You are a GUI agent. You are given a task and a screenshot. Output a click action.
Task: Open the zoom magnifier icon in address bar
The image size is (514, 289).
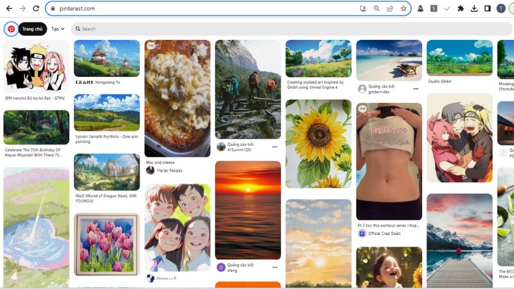(377, 8)
